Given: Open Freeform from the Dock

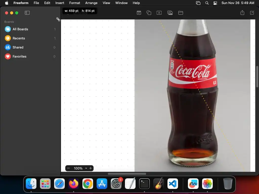Looking at the screenshot, I should (x=193, y=184).
